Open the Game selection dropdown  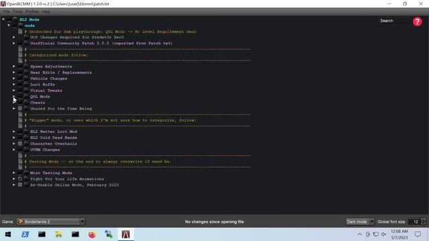pyautogui.click(x=51, y=222)
